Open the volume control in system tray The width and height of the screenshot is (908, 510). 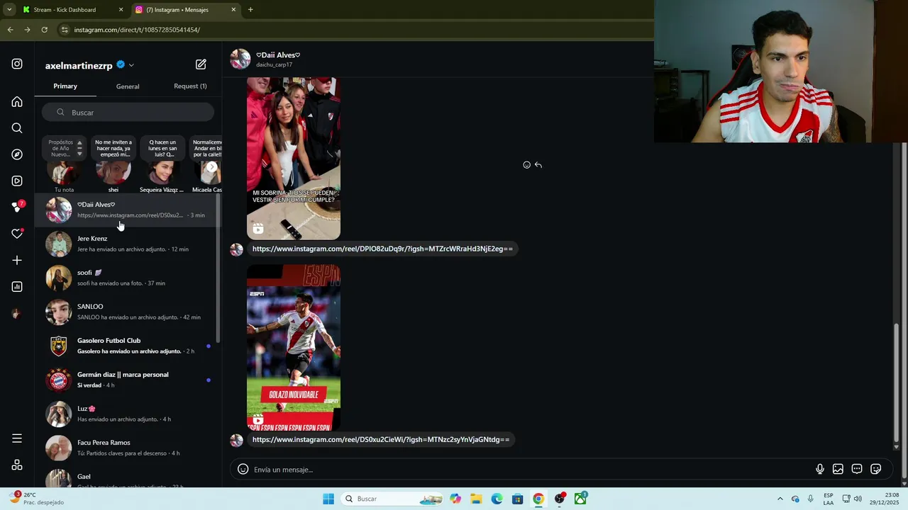tap(858, 499)
